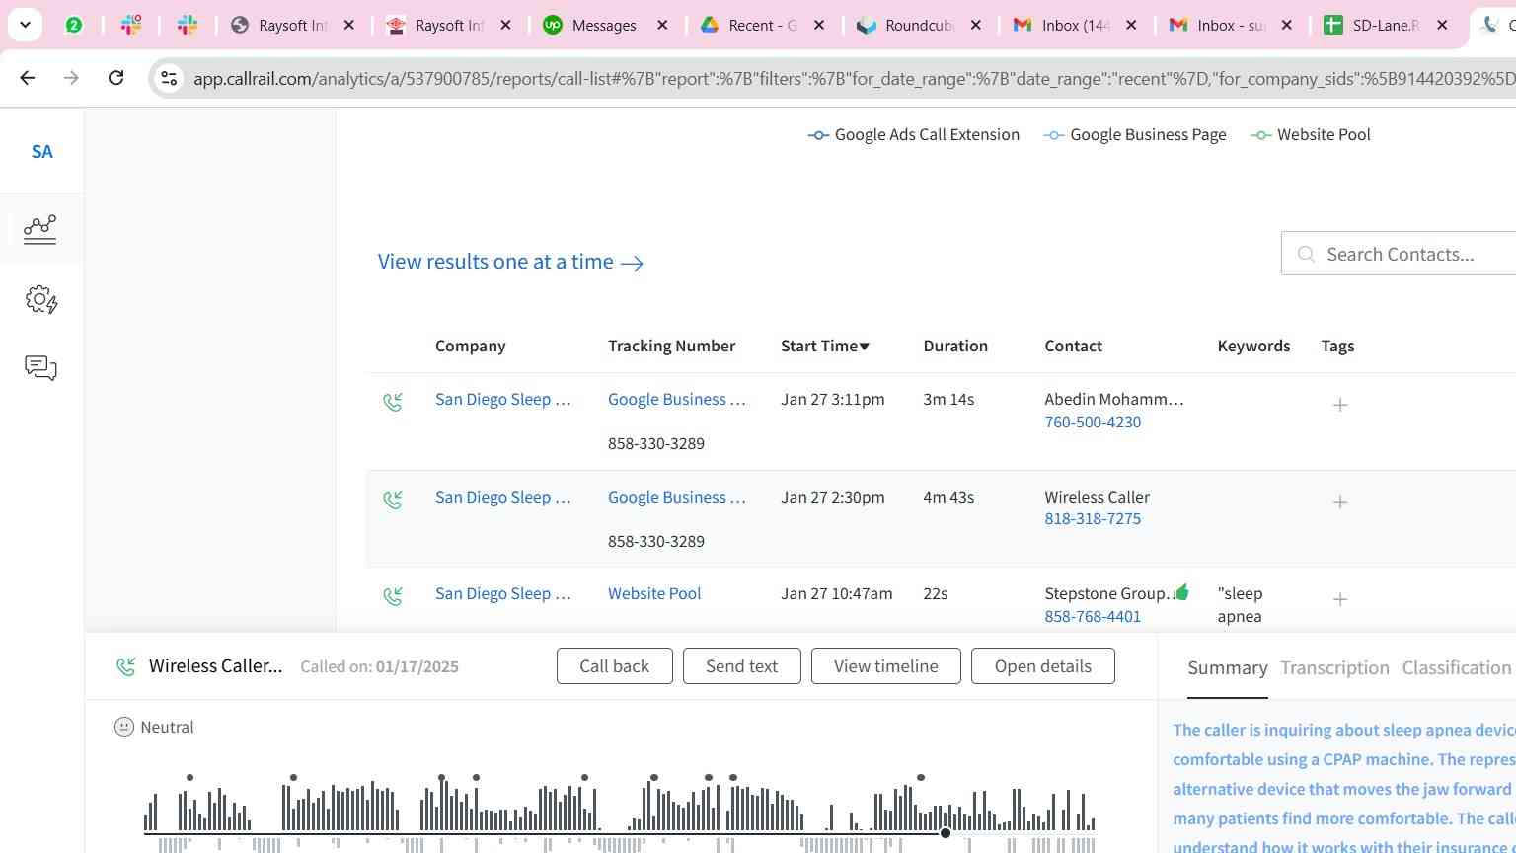Click the call icon beside Wireless Caller title
Image resolution: width=1516 pixels, height=853 pixels.
[125, 666]
